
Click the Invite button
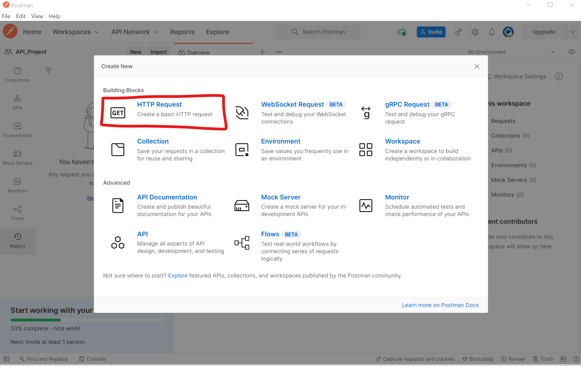[x=431, y=32]
